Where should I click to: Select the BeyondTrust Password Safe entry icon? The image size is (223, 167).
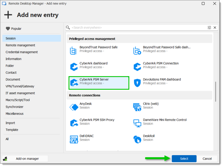[73, 51]
